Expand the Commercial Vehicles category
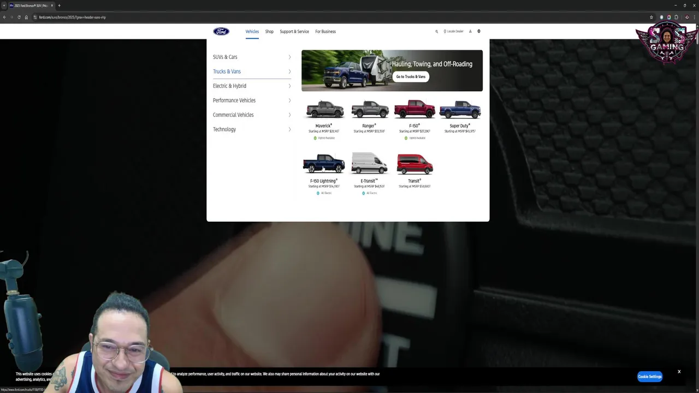Screen dimensions: 699x393 [x=252, y=115]
